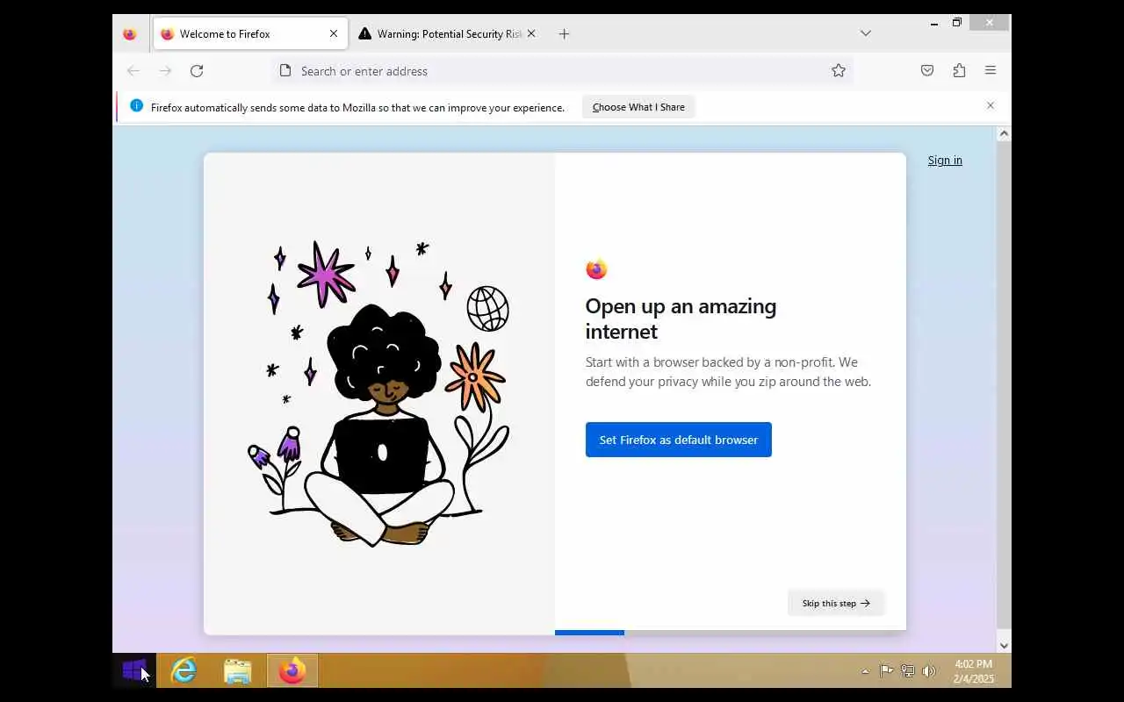Image resolution: width=1124 pixels, height=702 pixels.
Task: Switch to the Welcome to Firefox tab
Action: (250, 34)
